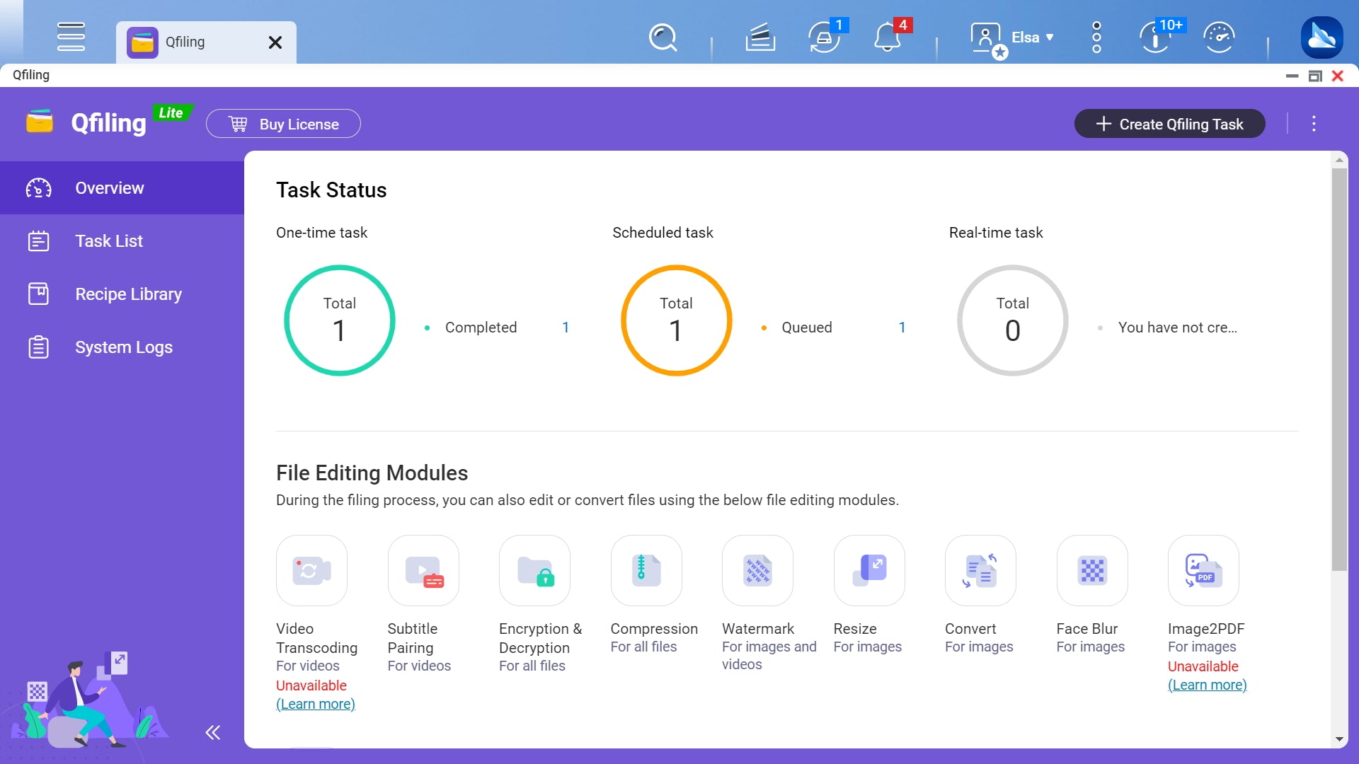Click the Image2PDF module icon
Viewport: 1359px width, 764px height.
[x=1203, y=569]
